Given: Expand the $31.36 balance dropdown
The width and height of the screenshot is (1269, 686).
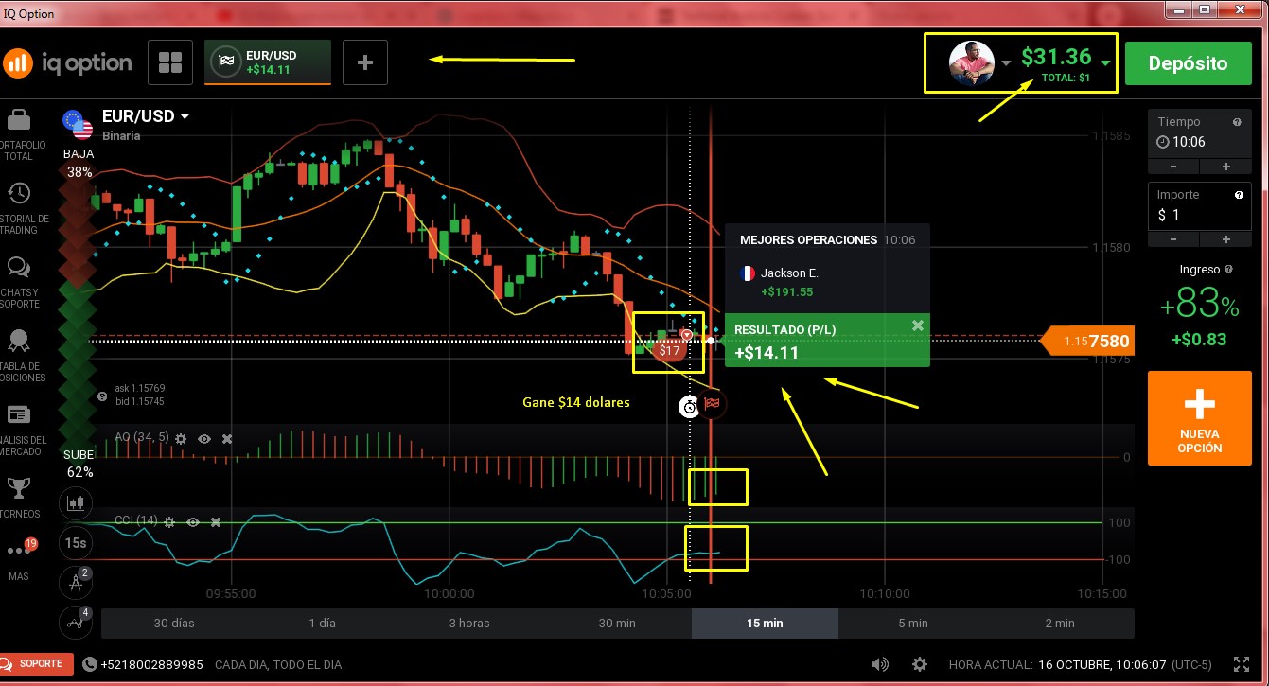Looking at the screenshot, I should pyautogui.click(x=1105, y=62).
